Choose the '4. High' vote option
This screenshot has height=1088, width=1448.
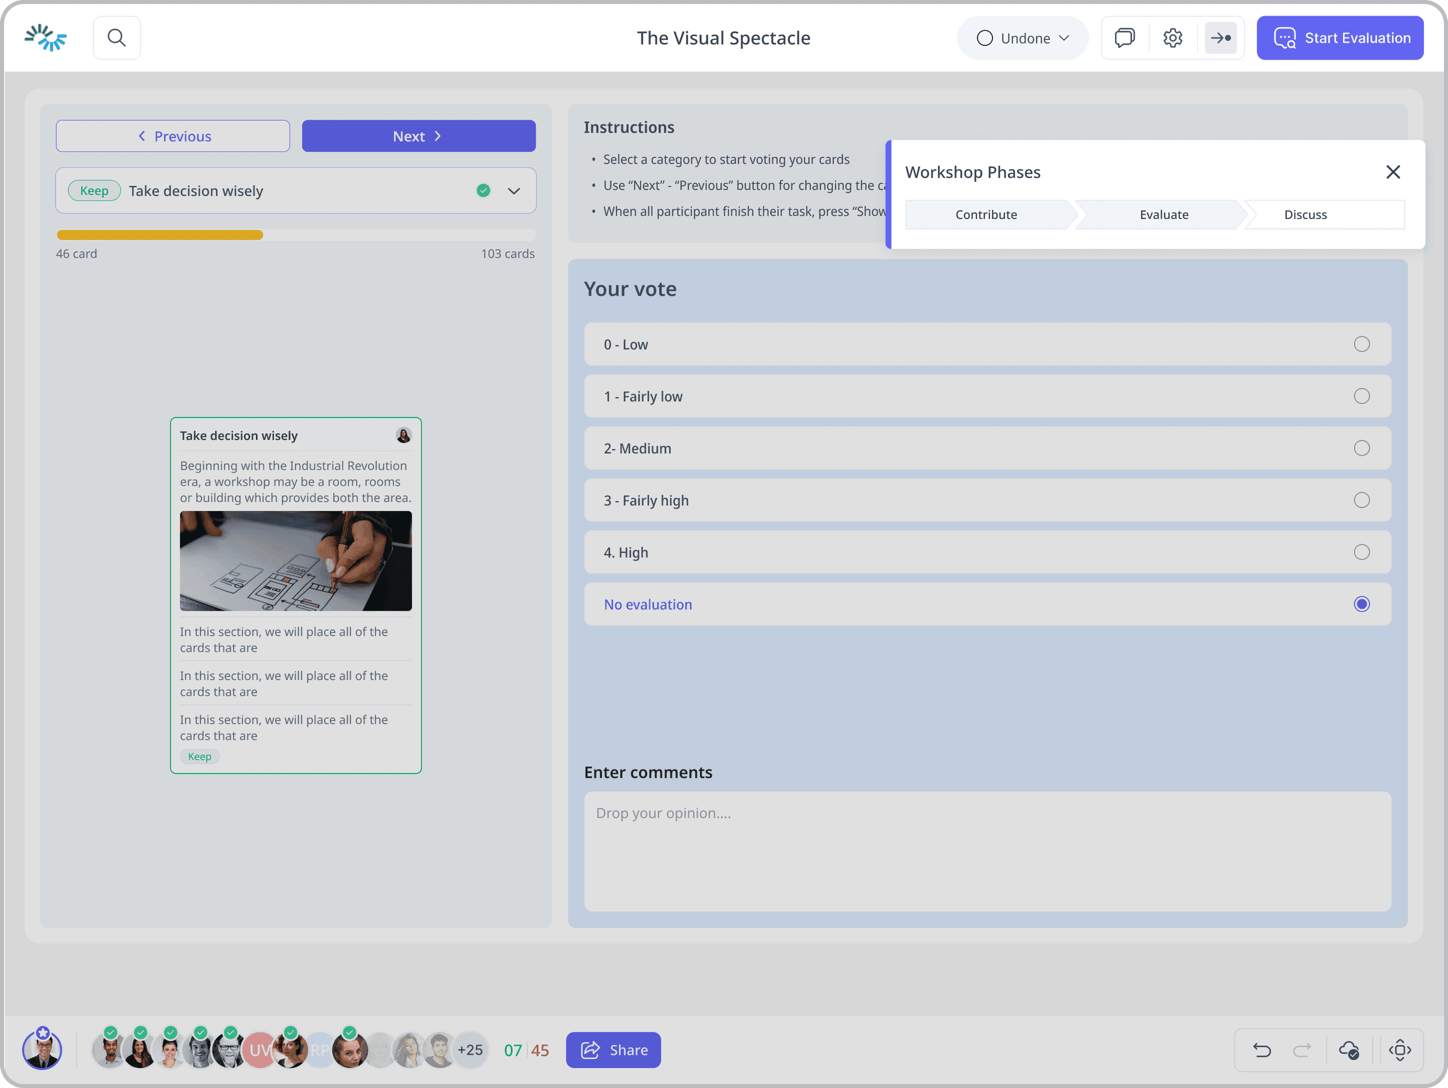point(987,553)
